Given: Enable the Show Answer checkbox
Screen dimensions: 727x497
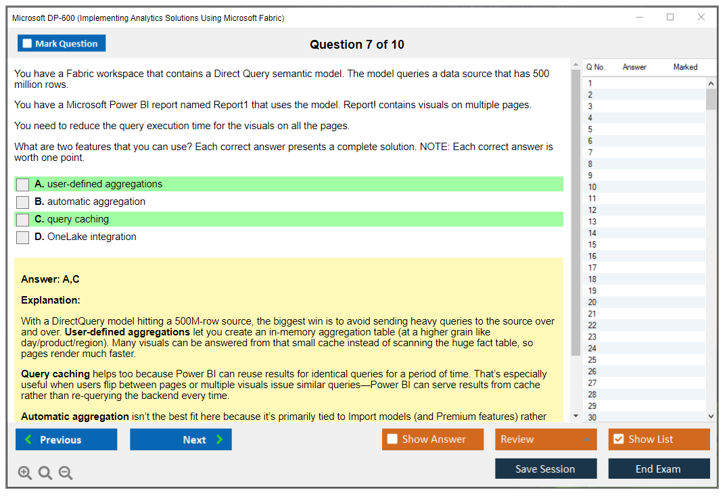Looking at the screenshot, I should tap(392, 439).
